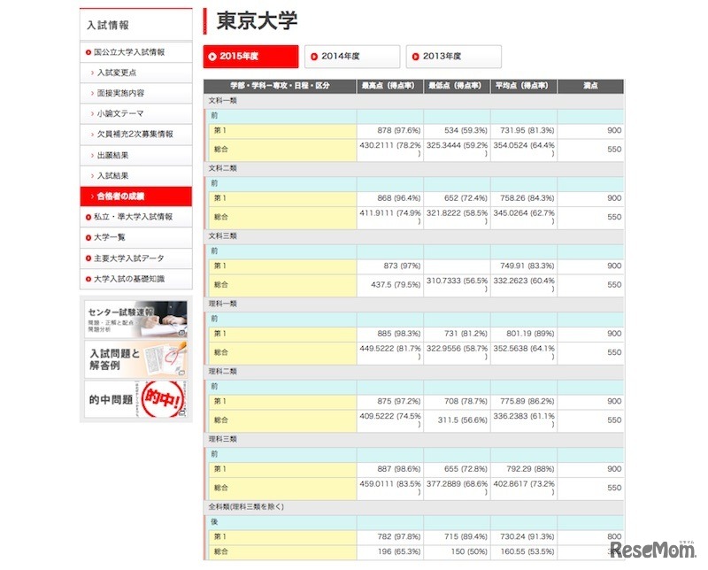
Task: Click 全科類(理科三類を除く) section row
Action: click(413, 507)
